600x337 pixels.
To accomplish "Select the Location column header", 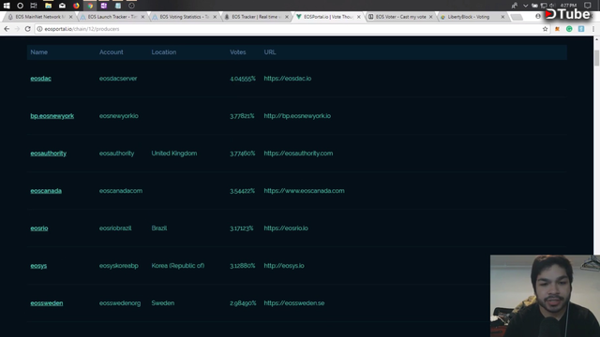I will tap(164, 52).
